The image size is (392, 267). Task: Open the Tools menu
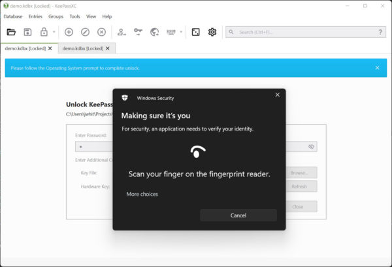tap(74, 16)
